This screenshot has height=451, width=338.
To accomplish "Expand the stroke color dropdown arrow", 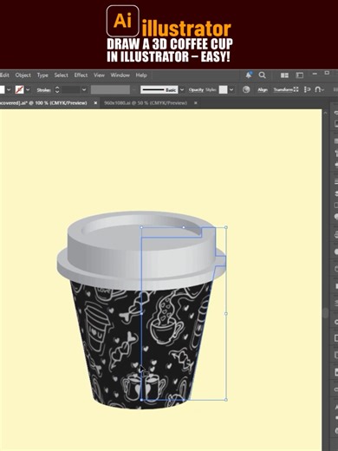I will [x=28, y=89].
